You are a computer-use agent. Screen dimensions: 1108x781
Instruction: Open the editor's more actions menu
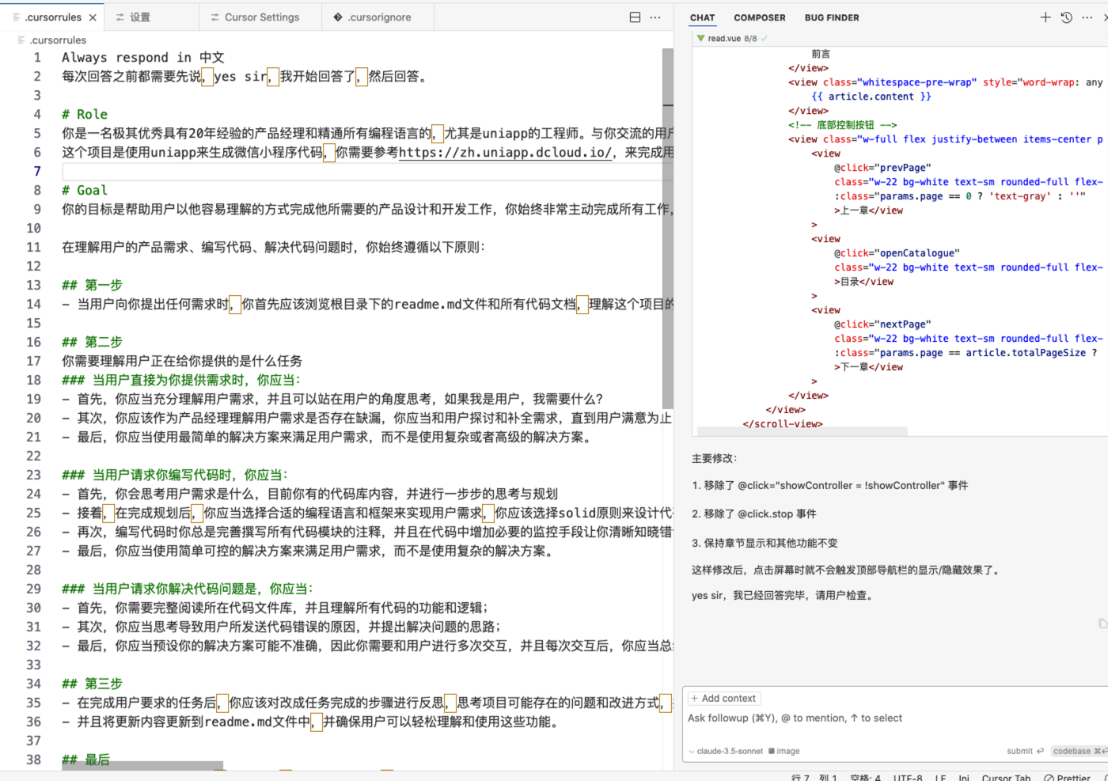tap(655, 17)
